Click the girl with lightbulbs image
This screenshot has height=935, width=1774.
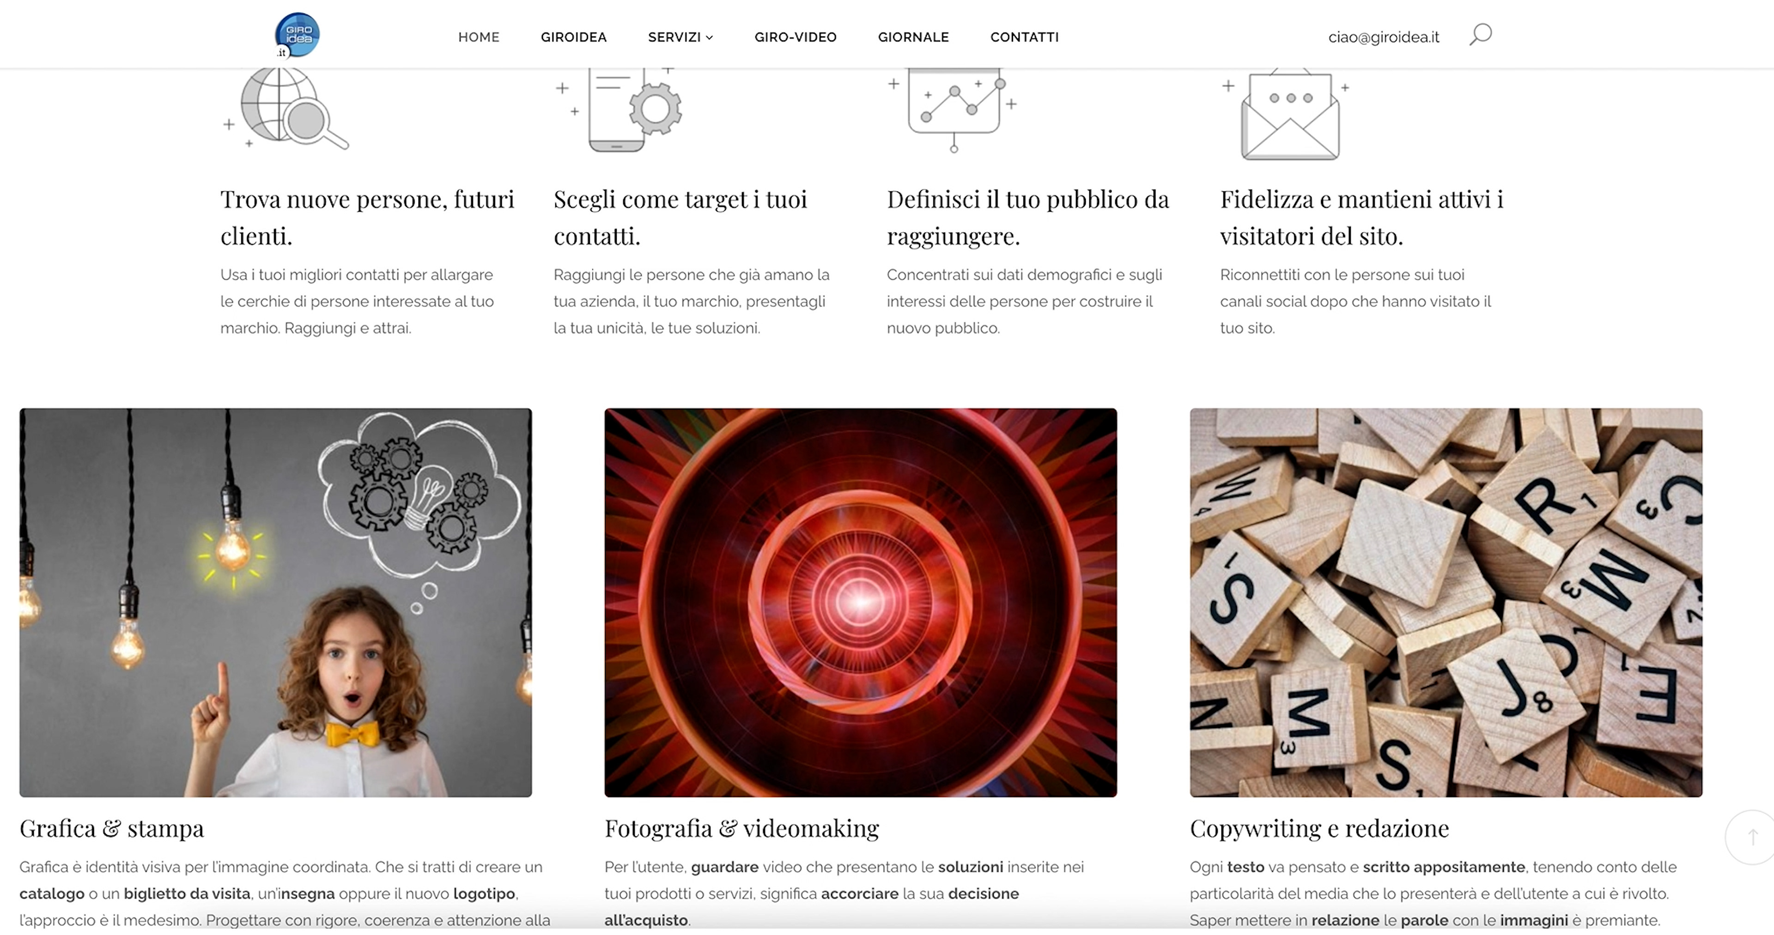(x=275, y=603)
